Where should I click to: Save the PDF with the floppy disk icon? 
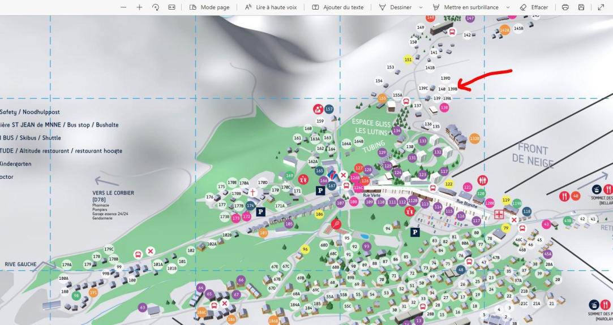[581, 7]
